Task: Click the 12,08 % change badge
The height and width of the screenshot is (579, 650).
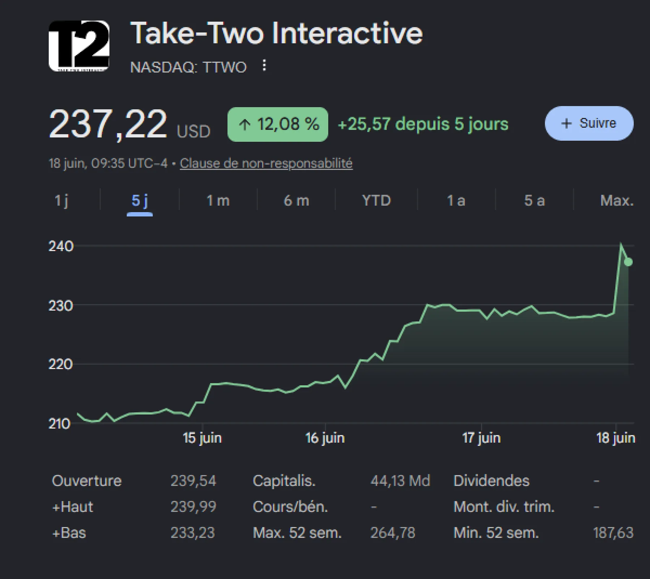Action: tap(278, 124)
